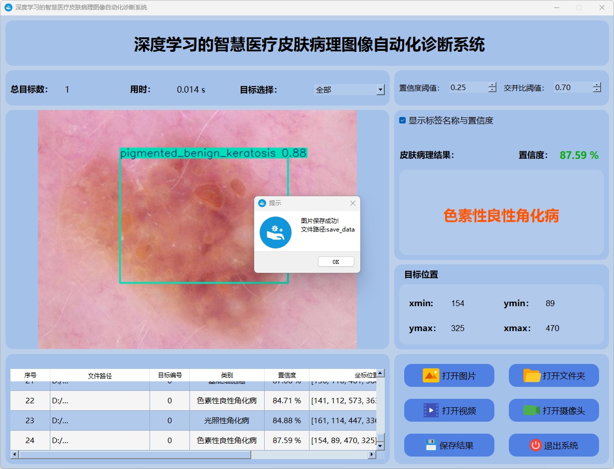614x469 pixels.
Task: Click the 置信度 column header in table
Action: (287, 375)
